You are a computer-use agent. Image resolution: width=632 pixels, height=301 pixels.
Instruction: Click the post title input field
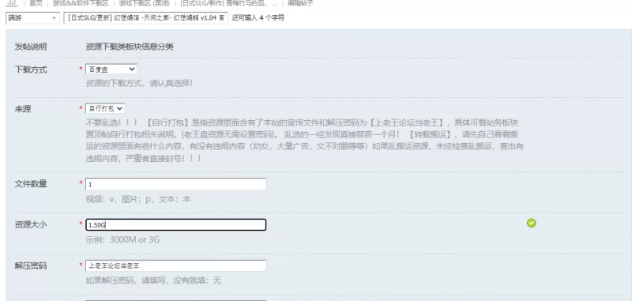pyautogui.click(x=146, y=17)
